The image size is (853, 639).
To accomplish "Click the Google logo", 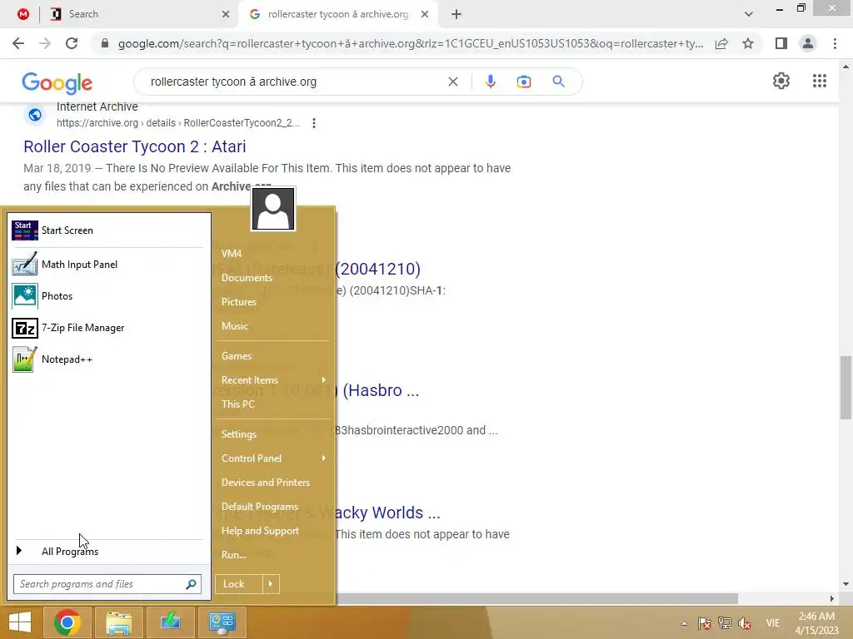I will coord(57,82).
